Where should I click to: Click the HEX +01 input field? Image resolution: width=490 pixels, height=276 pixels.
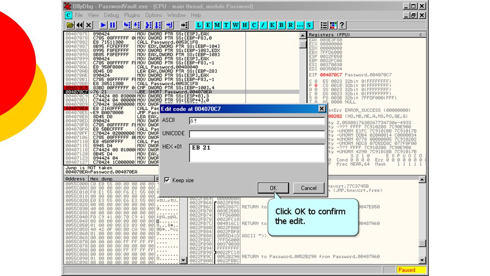pos(257,153)
